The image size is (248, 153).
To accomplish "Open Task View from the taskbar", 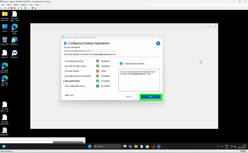I will coord(125,146).
